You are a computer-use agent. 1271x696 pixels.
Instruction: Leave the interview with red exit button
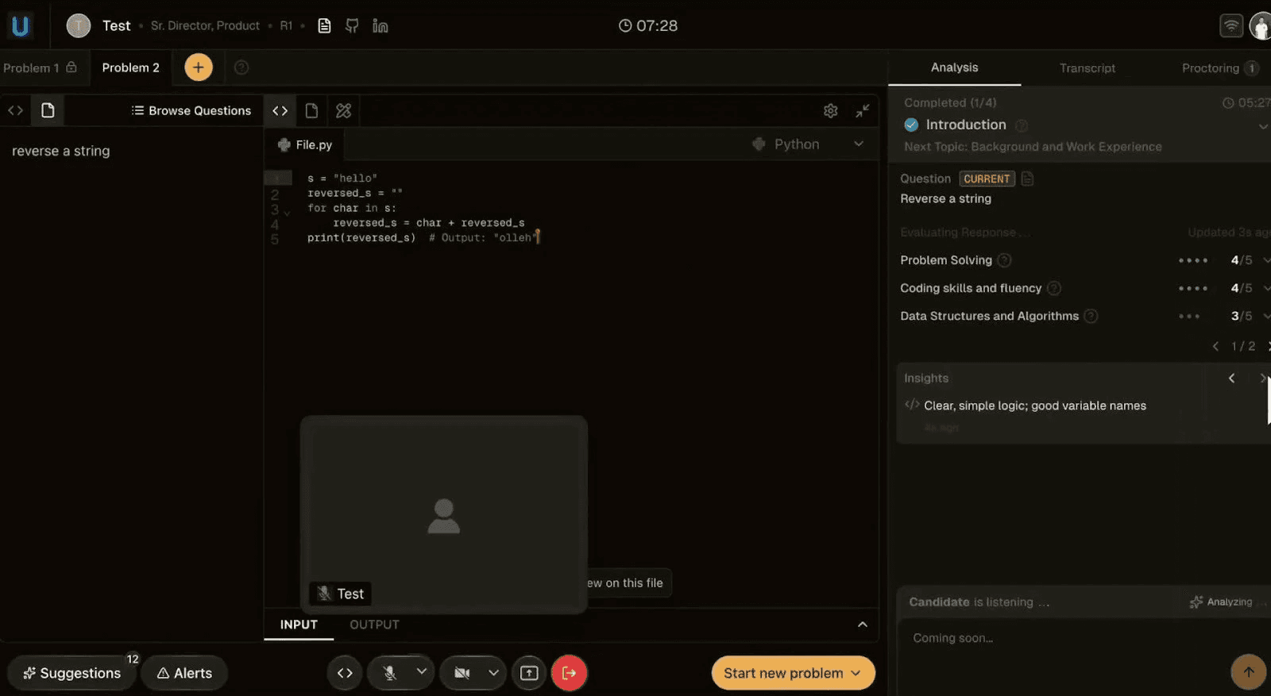click(569, 673)
